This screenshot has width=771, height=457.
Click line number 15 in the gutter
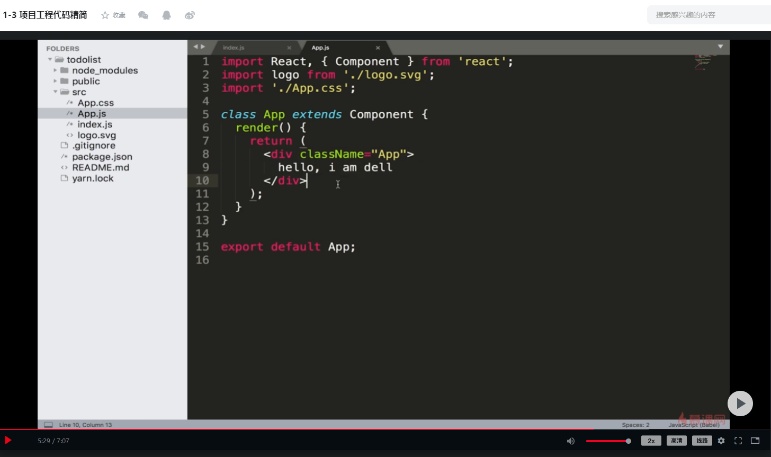click(202, 247)
